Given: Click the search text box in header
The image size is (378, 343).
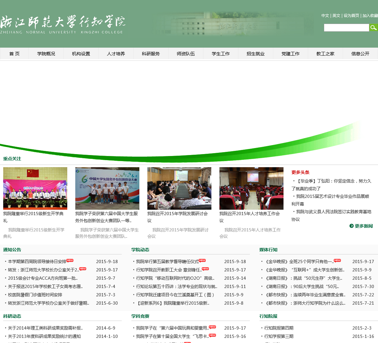Looking at the screenshot, I should [x=346, y=28].
